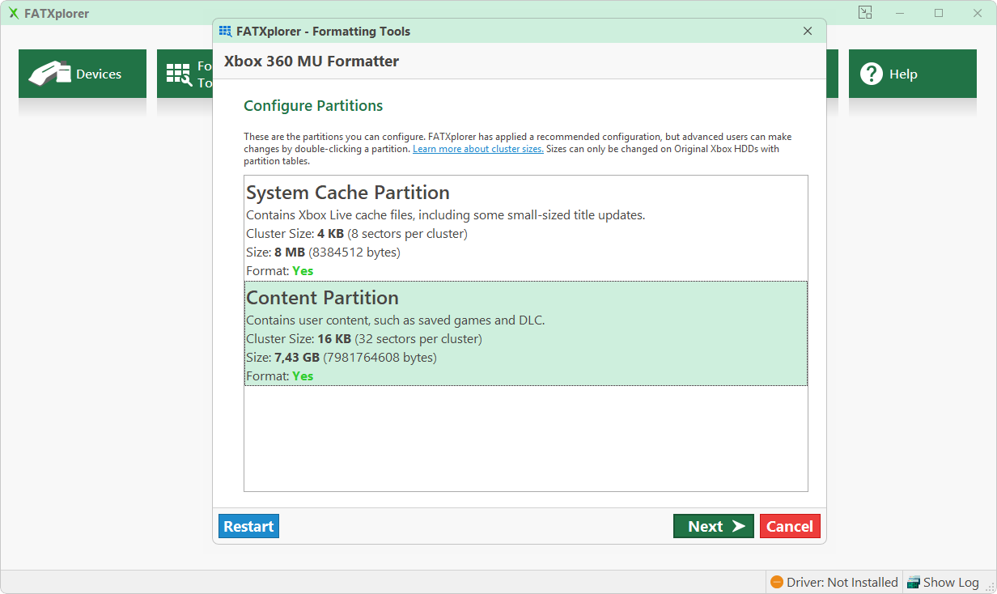Click the Next arrow icon
Screen dimensions: 997x594
click(x=738, y=526)
